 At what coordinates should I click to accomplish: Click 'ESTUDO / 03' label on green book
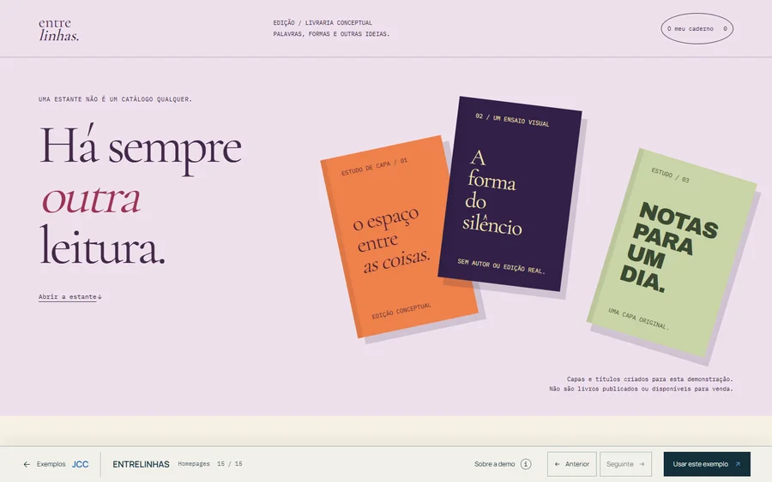[670, 175]
